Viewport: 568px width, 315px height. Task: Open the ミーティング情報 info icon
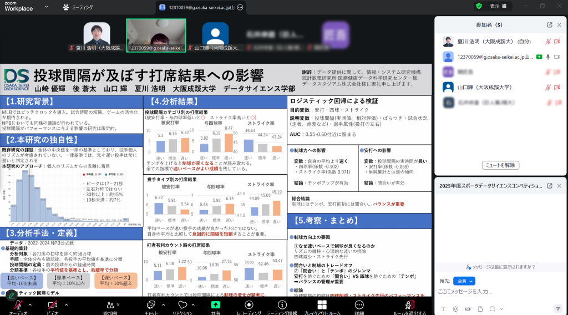click(282, 305)
